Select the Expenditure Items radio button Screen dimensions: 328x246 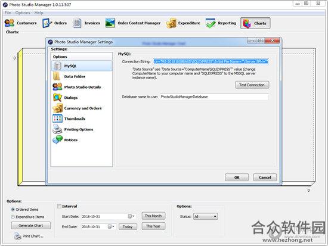coord(13,217)
